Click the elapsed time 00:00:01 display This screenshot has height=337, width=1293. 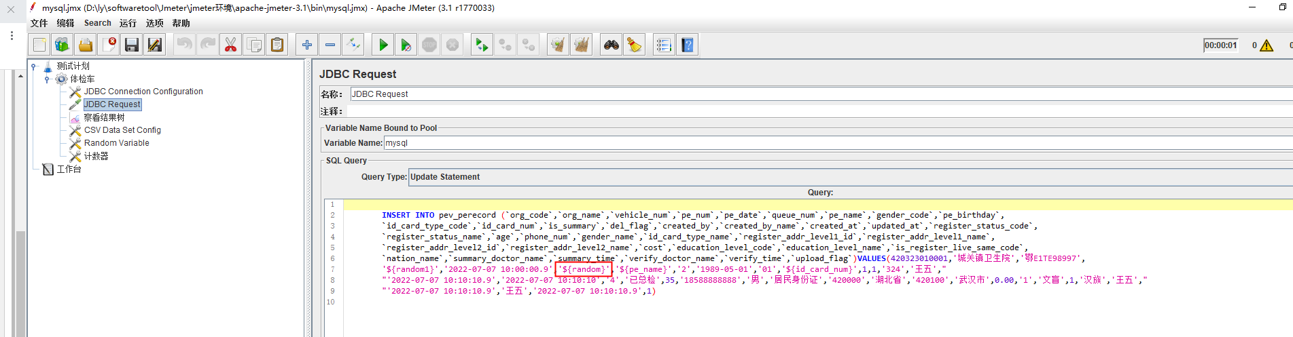1220,45
